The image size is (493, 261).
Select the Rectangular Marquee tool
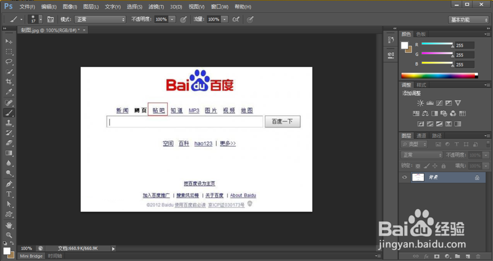pyautogui.click(x=9, y=52)
